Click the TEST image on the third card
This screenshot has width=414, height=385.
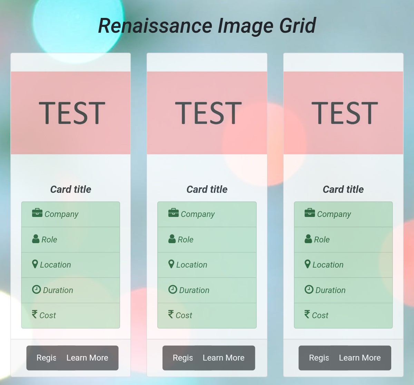(x=343, y=113)
